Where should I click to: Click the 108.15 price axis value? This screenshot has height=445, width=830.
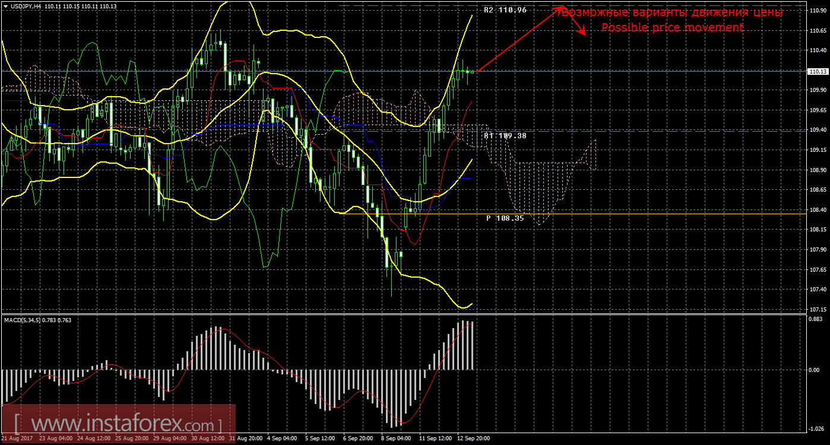[x=818, y=230]
